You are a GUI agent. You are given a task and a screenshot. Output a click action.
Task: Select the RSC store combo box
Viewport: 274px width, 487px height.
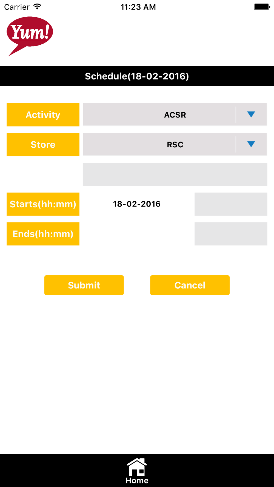pyautogui.click(x=175, y=145)
